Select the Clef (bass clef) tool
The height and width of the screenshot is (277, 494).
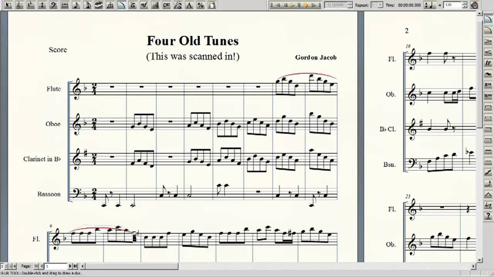tap(53, 5)
